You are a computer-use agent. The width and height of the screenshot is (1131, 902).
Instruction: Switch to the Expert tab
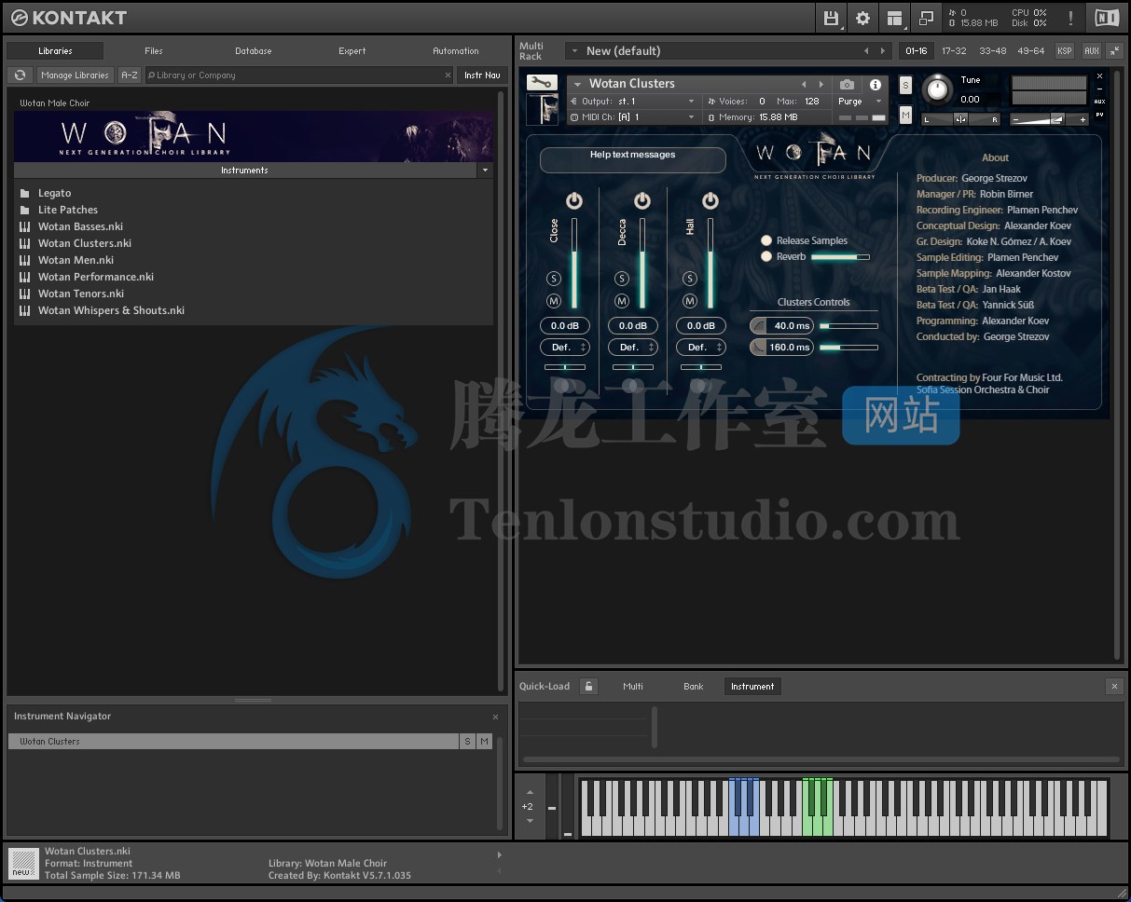[x=352, y=51]
